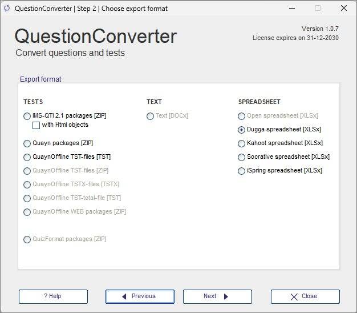Go back with the Previous button
The width and height of the screenshot is (357, 313).
(140, 296)
